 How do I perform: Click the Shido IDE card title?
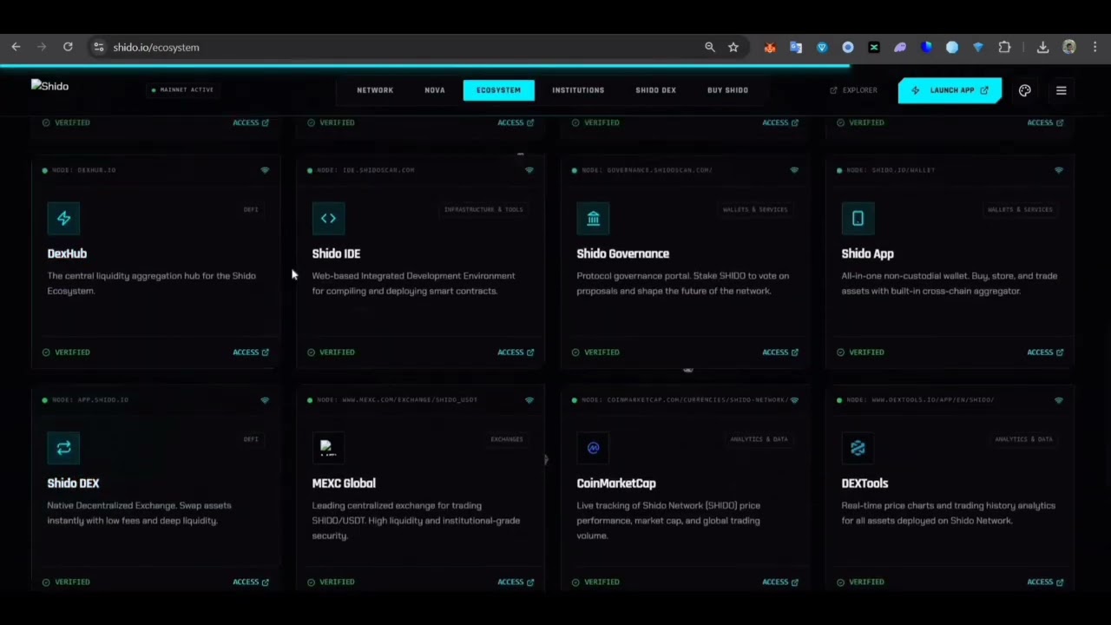point(336,253)
